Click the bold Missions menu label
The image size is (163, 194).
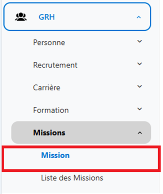49,133
